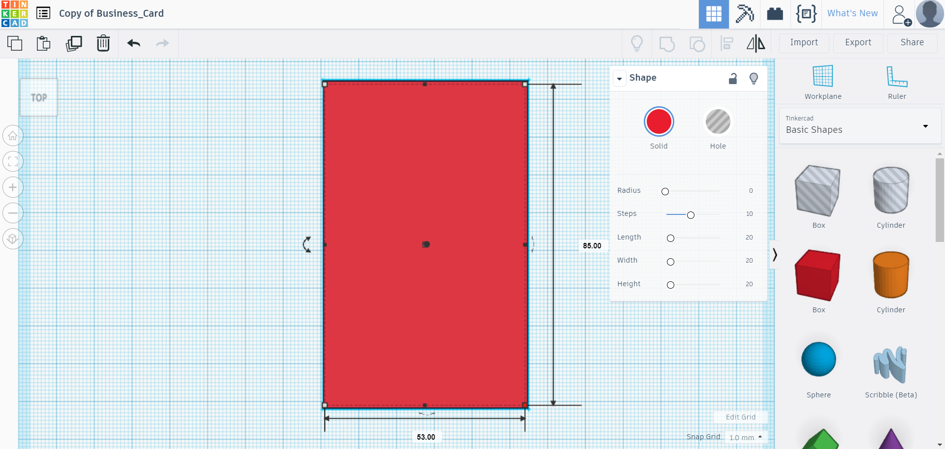Click the Width slider handle
The width and height of the screenshot is (945, 449).
click(x=670, y=262)
